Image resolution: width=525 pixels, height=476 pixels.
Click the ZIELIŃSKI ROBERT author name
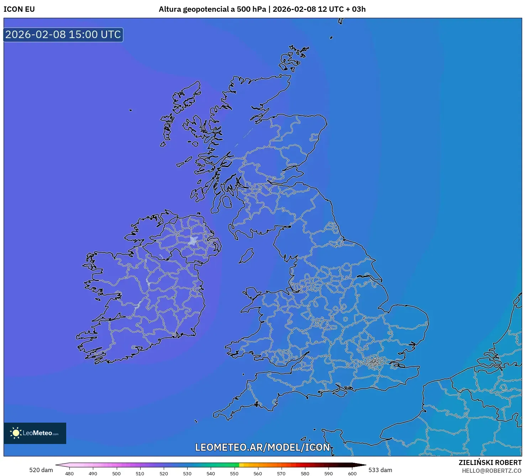[490, 462]
